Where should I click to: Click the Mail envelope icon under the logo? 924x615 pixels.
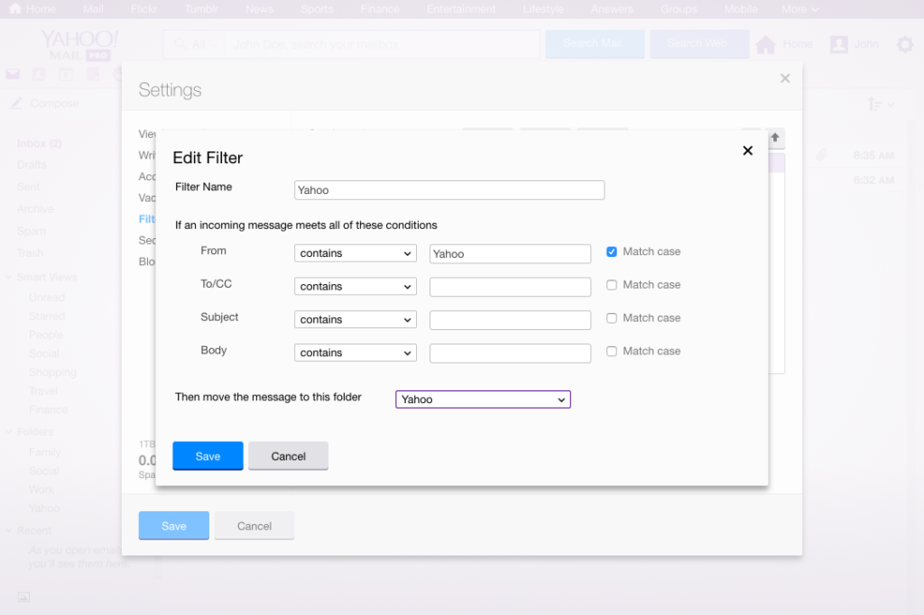pyautogui.click(x=13, y=75)
